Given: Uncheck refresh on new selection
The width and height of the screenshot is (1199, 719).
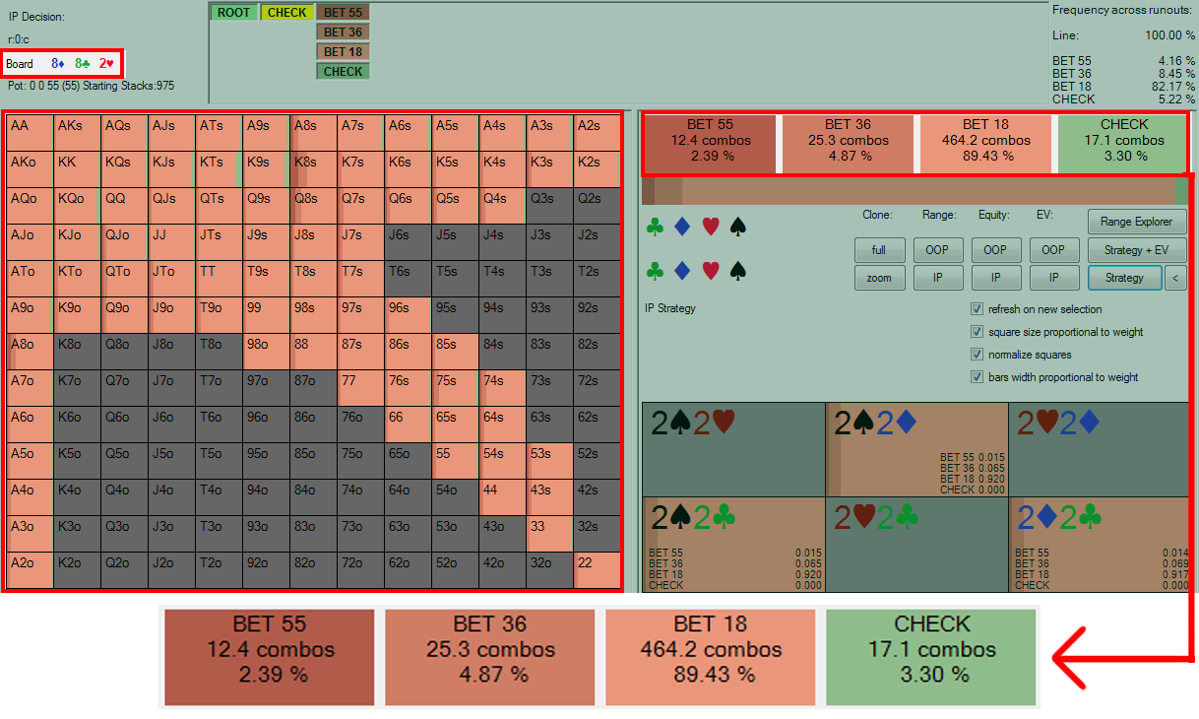Looking at the screenshot, I should pos(977,309).
